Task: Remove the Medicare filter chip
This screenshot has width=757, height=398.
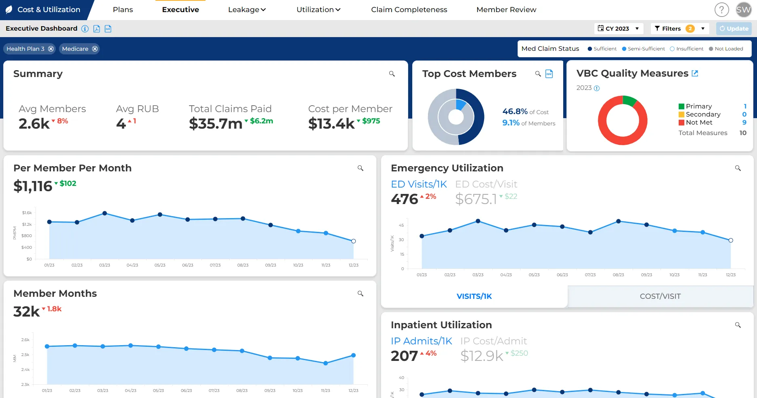Action: 95,49
